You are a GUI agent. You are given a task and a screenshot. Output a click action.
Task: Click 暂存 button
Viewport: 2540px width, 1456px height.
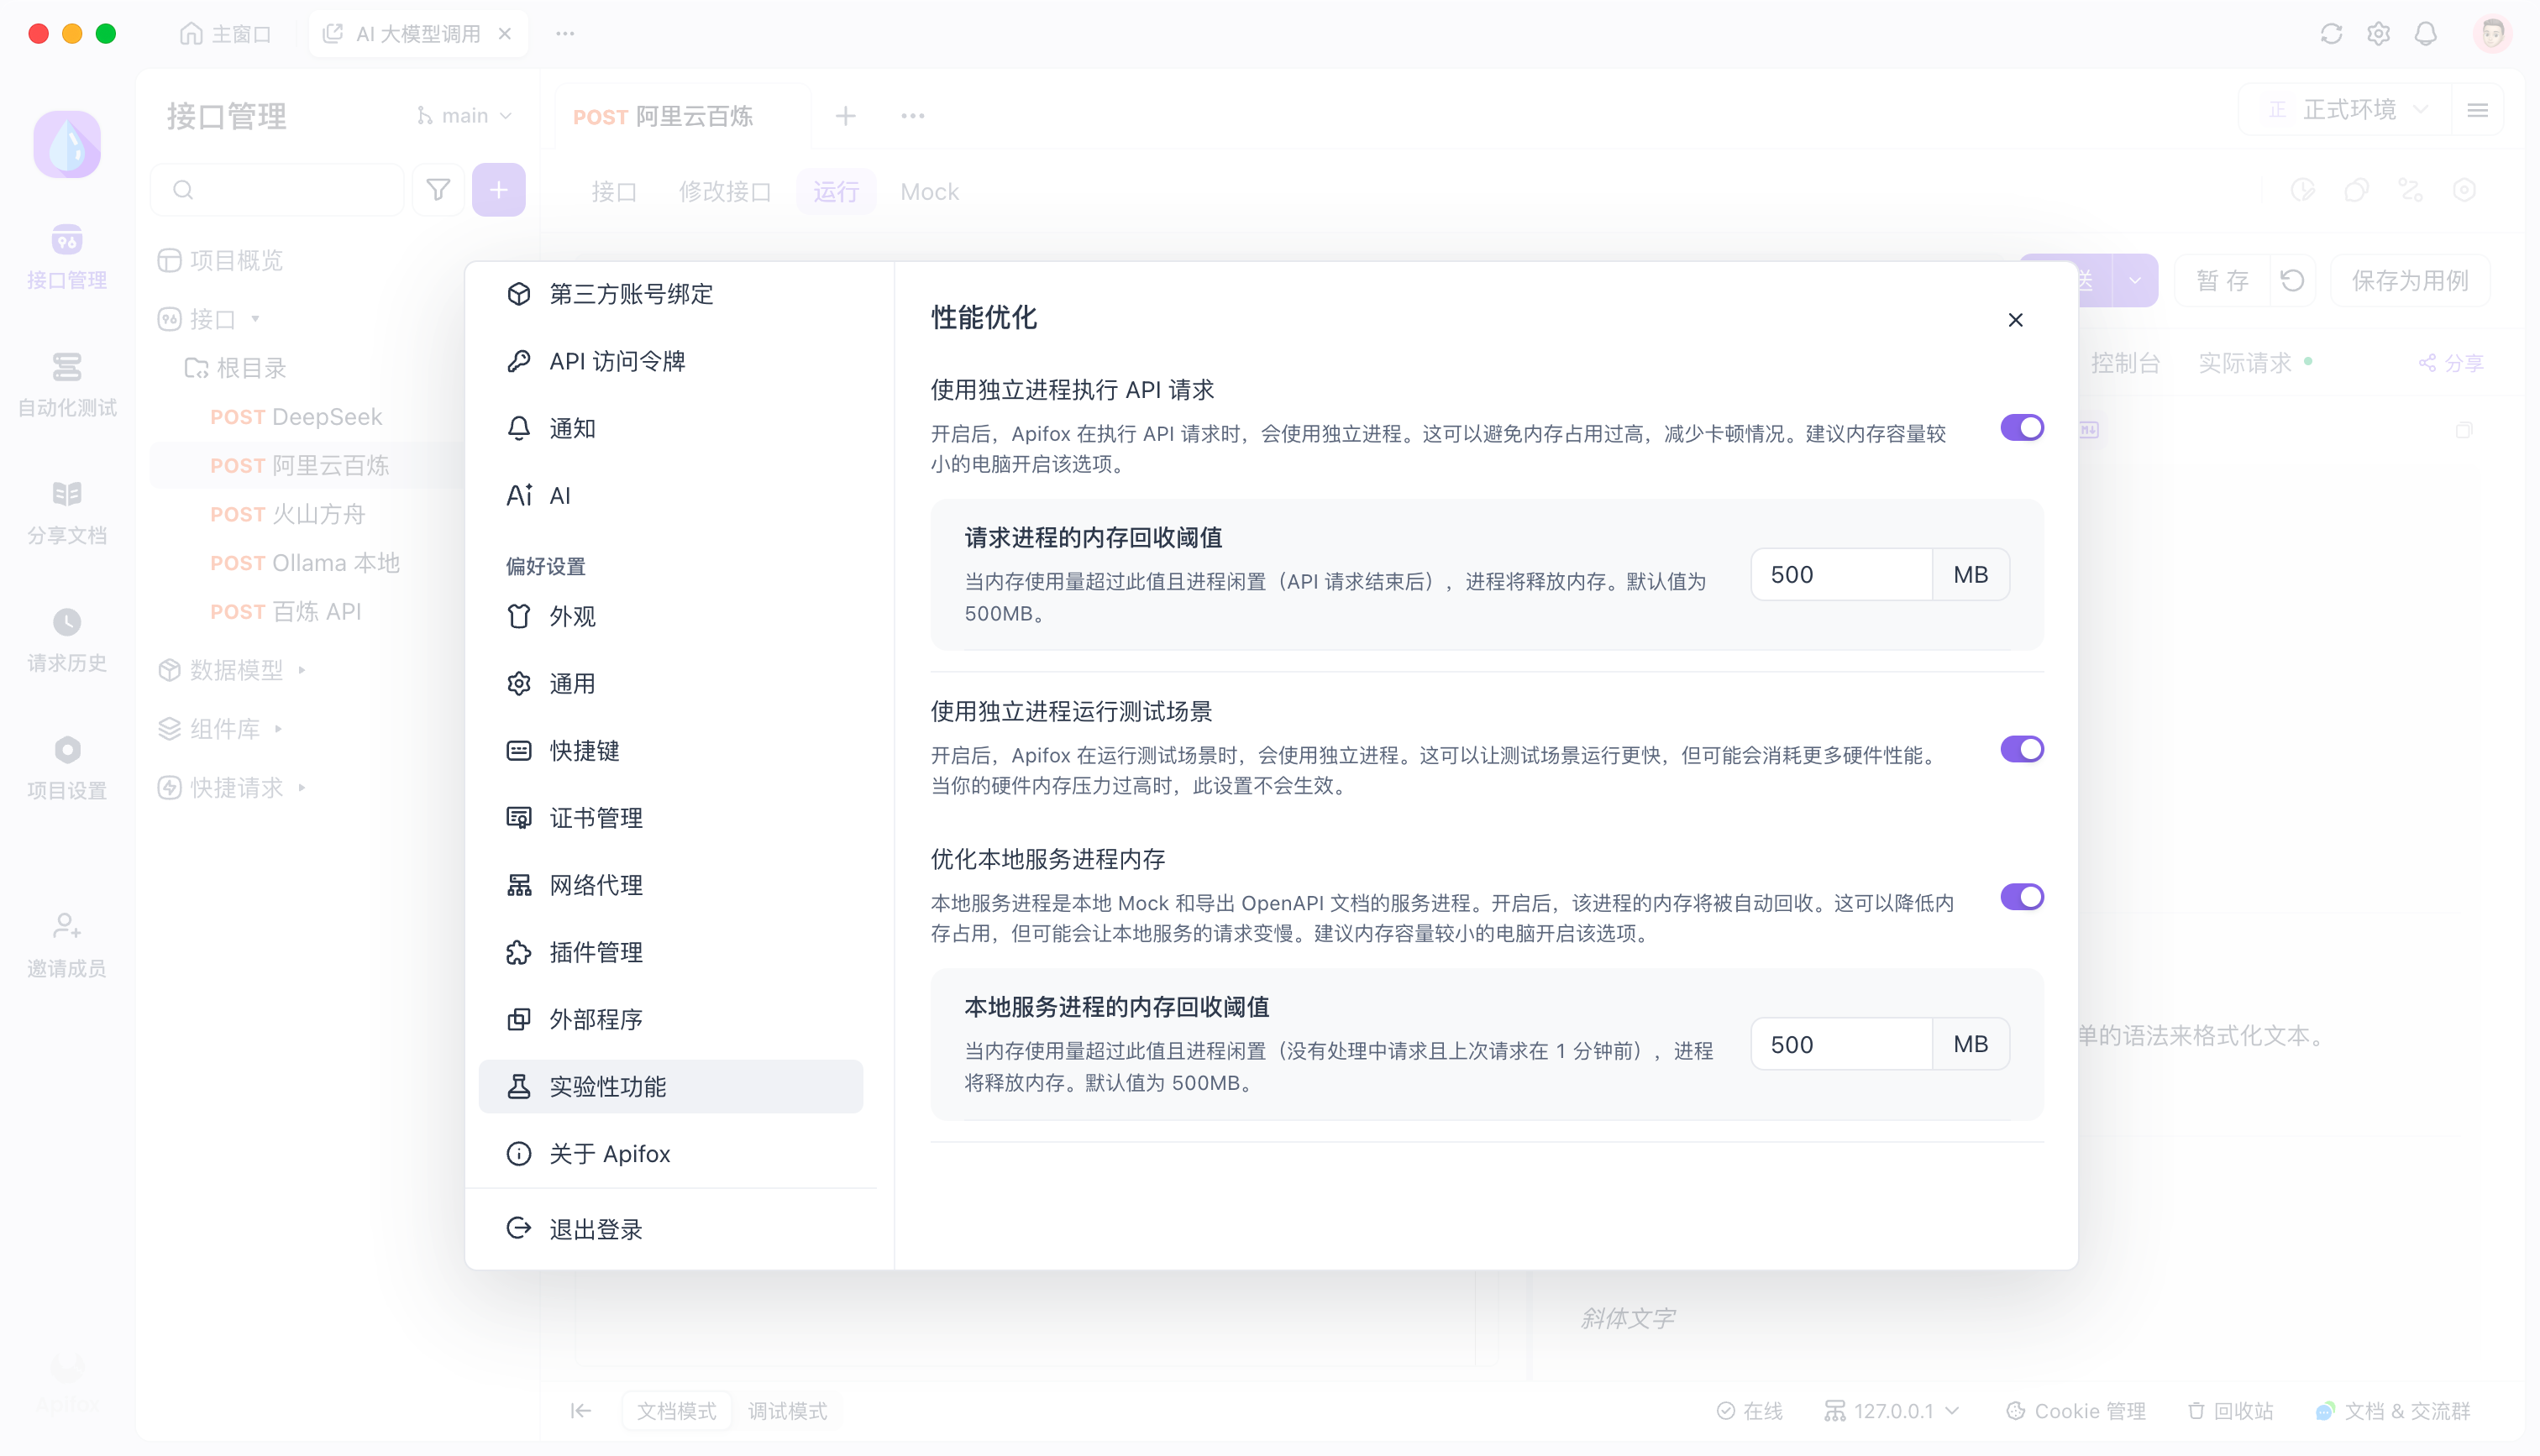[x=2221, y=281]
